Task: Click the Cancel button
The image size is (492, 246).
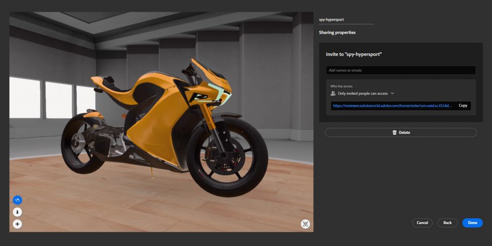Action: point(422,223)
